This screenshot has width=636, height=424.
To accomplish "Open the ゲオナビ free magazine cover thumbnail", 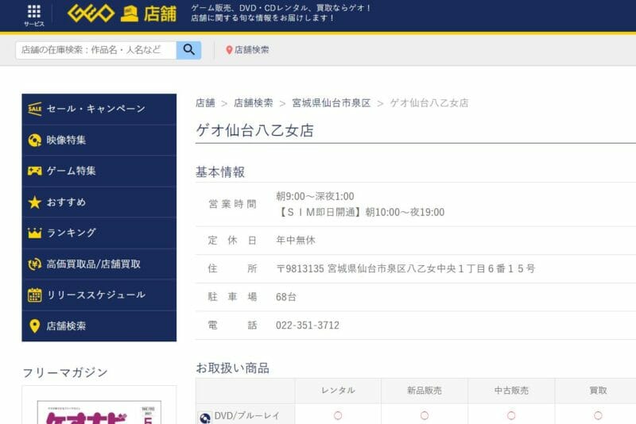I will 99,412.
